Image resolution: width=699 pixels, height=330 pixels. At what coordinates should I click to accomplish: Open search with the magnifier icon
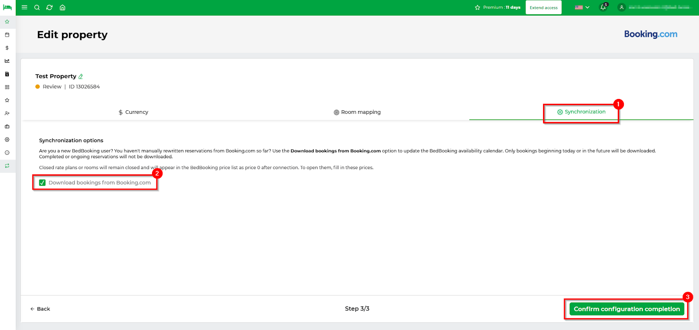[37, 7]
